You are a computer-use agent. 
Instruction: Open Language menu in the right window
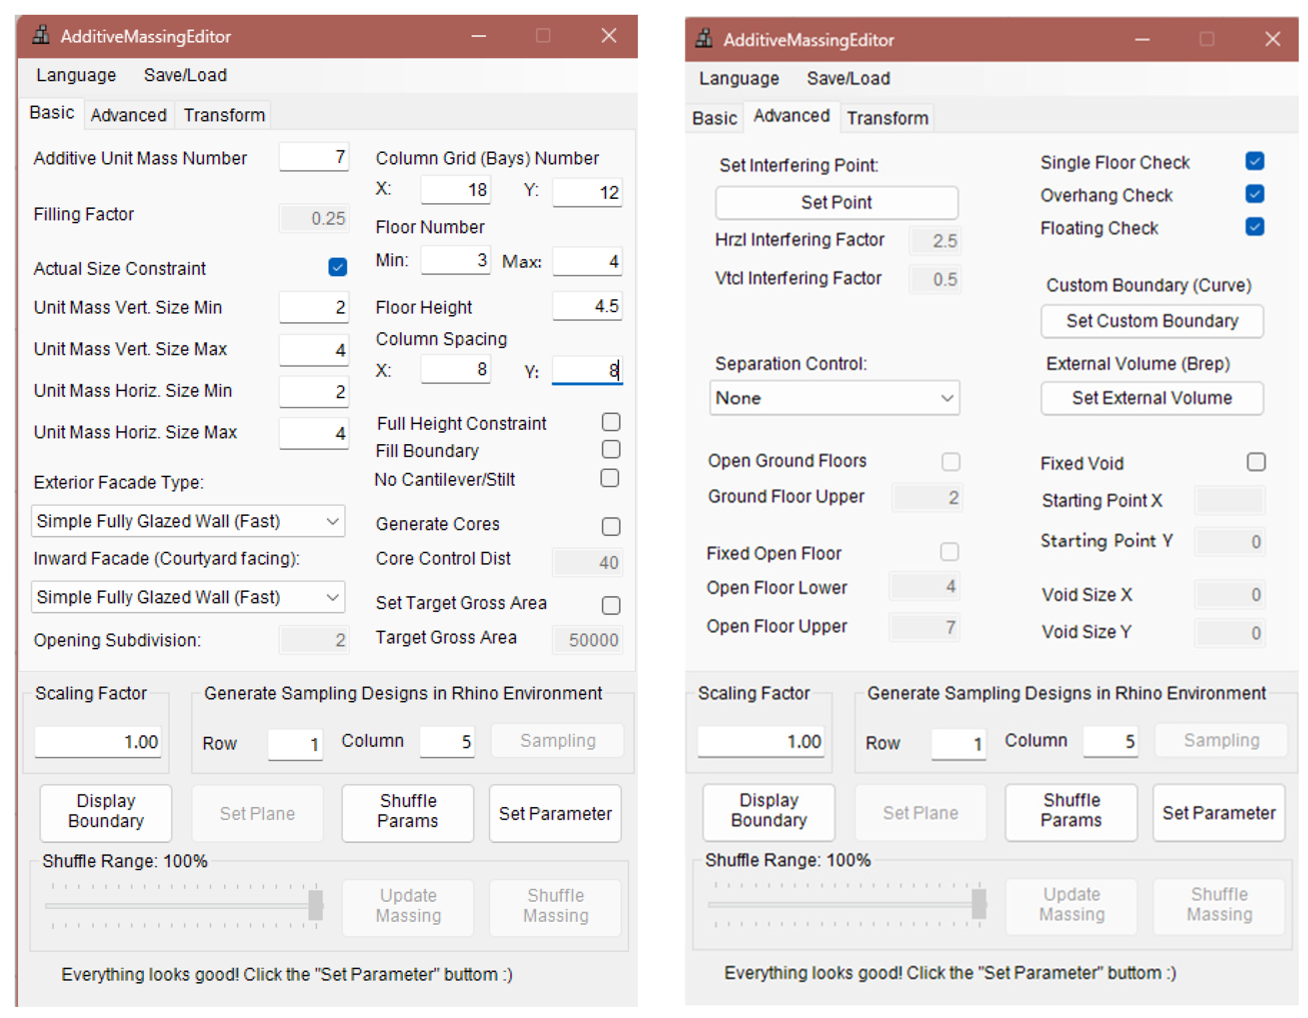[739, 79]
